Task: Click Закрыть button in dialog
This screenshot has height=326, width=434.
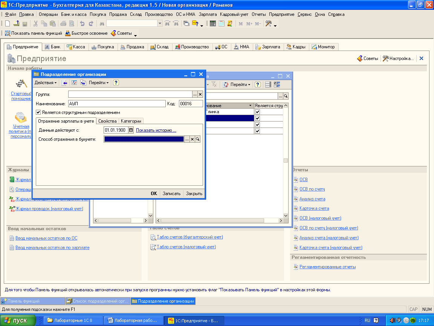Action: (x=194, y=194)
